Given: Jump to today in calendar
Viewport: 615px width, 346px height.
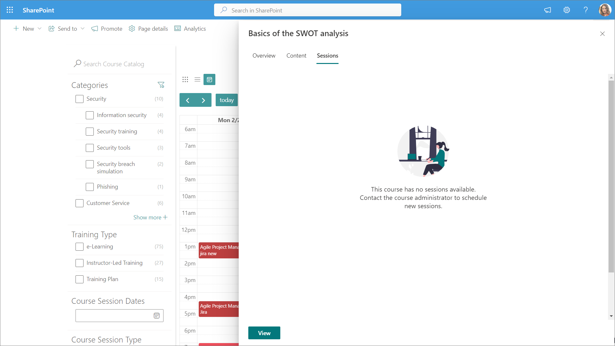Looking at the screenshot, I should coord(227,100).
